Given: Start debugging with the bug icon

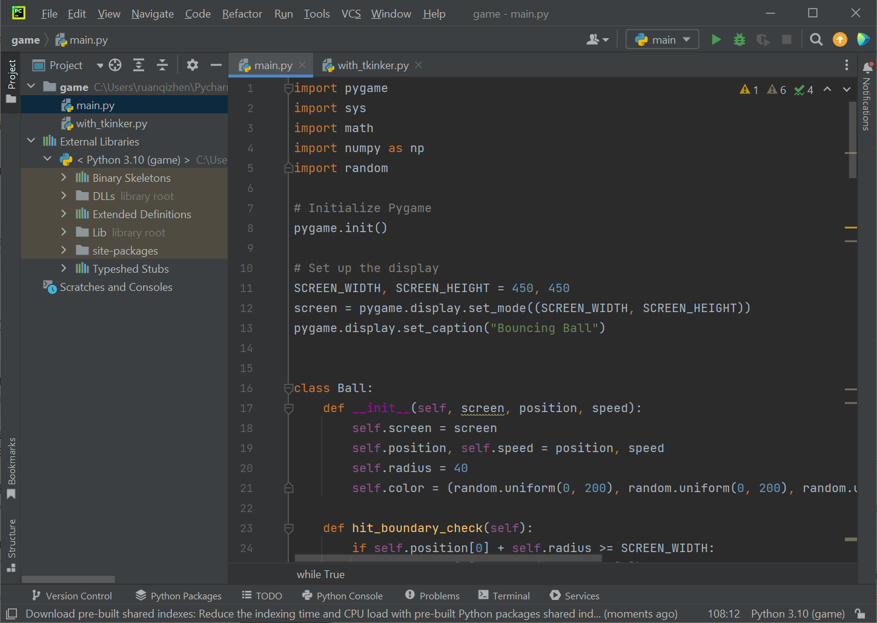Looking at the screenshot, I should point(740,40).
